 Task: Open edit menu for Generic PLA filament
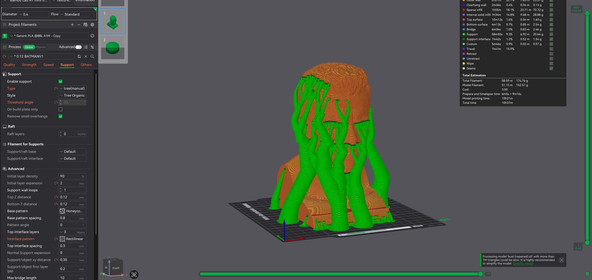[x=92, y=36]
